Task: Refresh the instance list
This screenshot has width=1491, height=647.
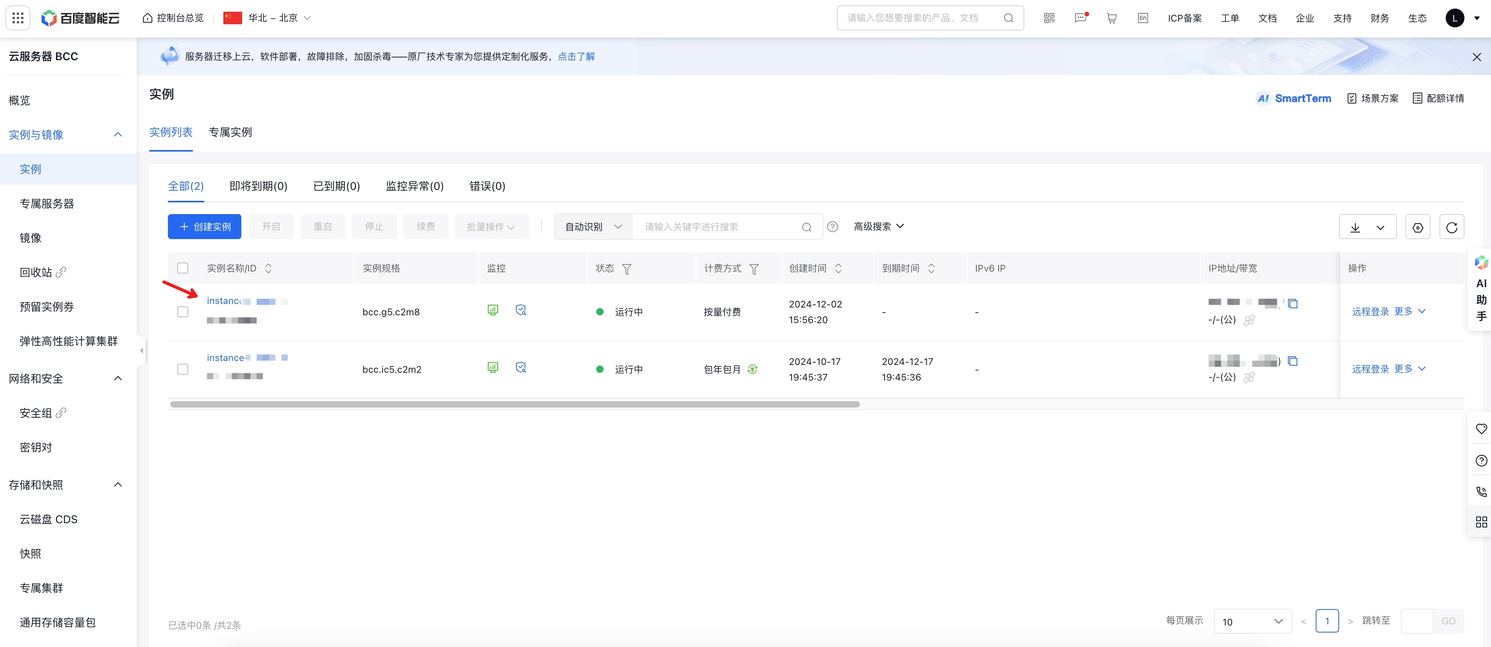Action: click(1452, 227)
